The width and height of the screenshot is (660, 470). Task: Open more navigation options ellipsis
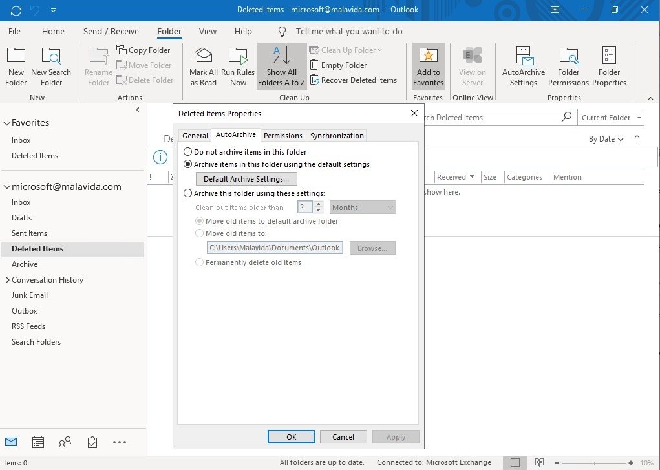click(120, 442)
